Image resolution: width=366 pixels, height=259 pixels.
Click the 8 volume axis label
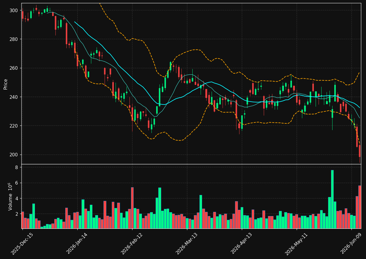(17, 167)
